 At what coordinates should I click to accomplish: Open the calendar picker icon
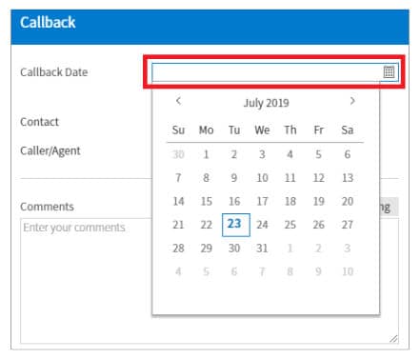click(389, 72)
